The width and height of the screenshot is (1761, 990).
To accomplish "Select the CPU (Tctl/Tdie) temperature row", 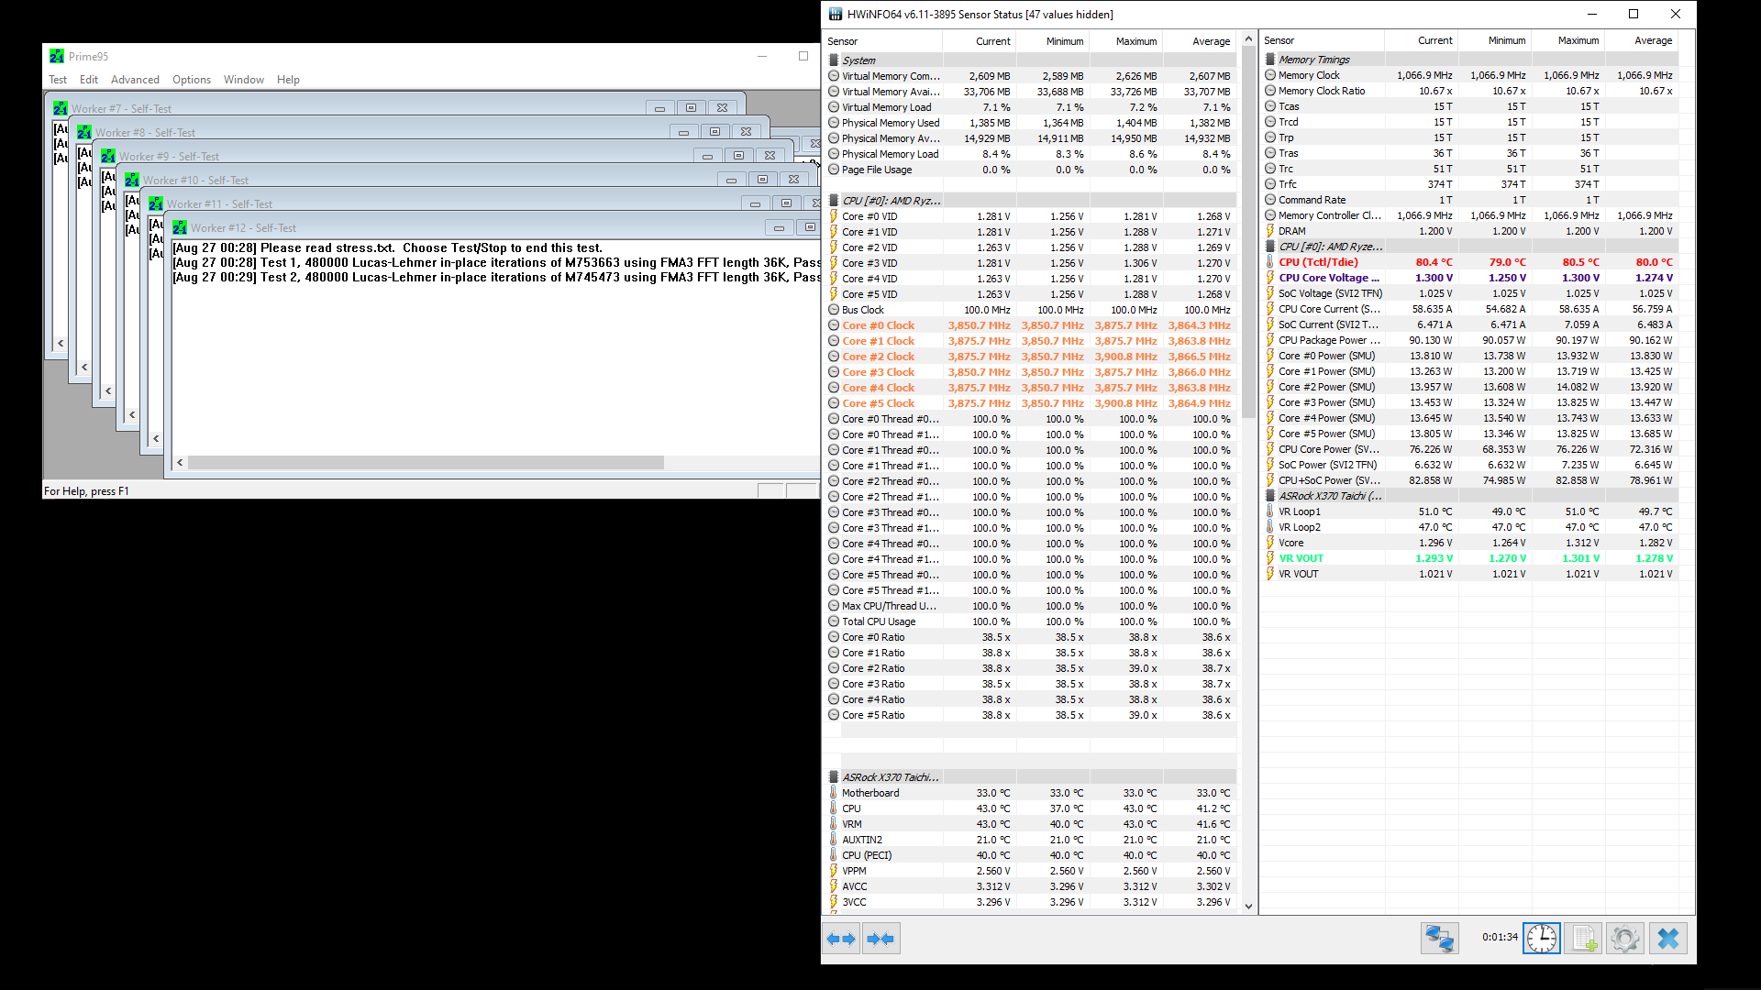I will tap(1318, 262).
